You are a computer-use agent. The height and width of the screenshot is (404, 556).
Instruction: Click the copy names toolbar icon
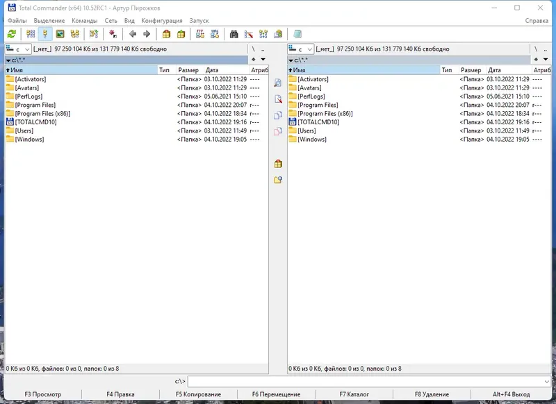tap(278, 34)
